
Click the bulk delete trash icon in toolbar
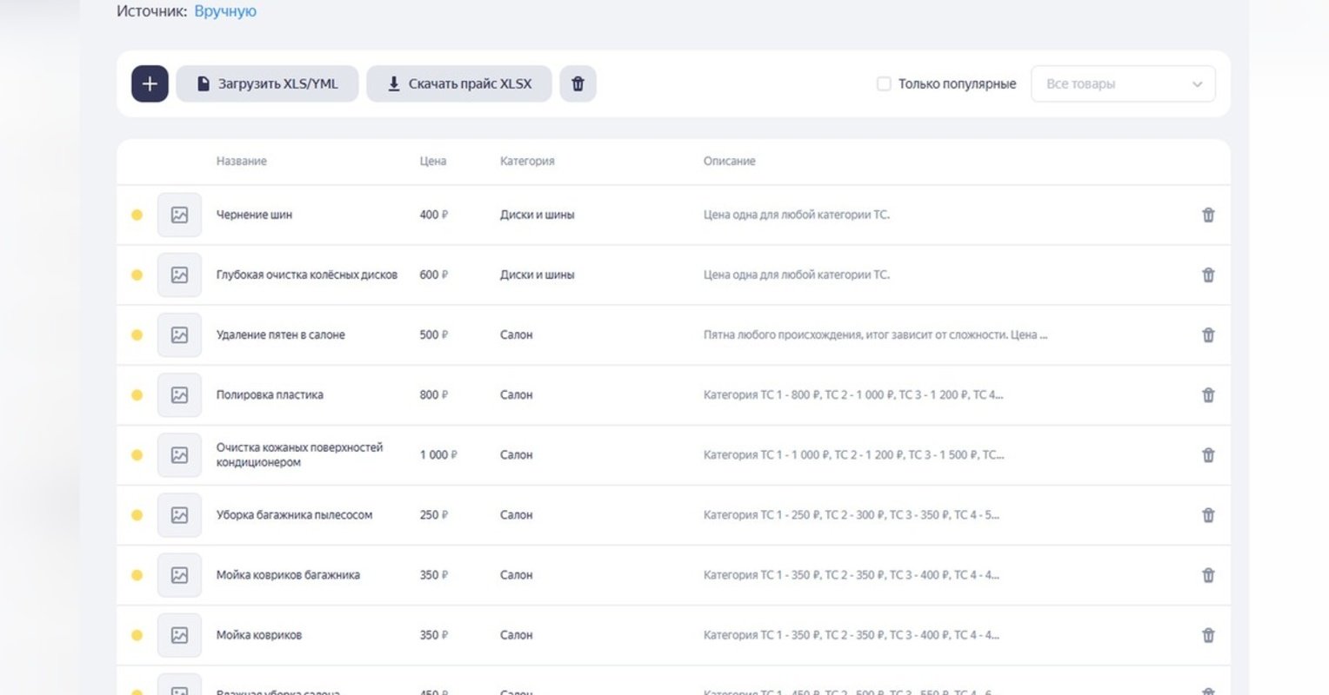[x=578, y=83]
